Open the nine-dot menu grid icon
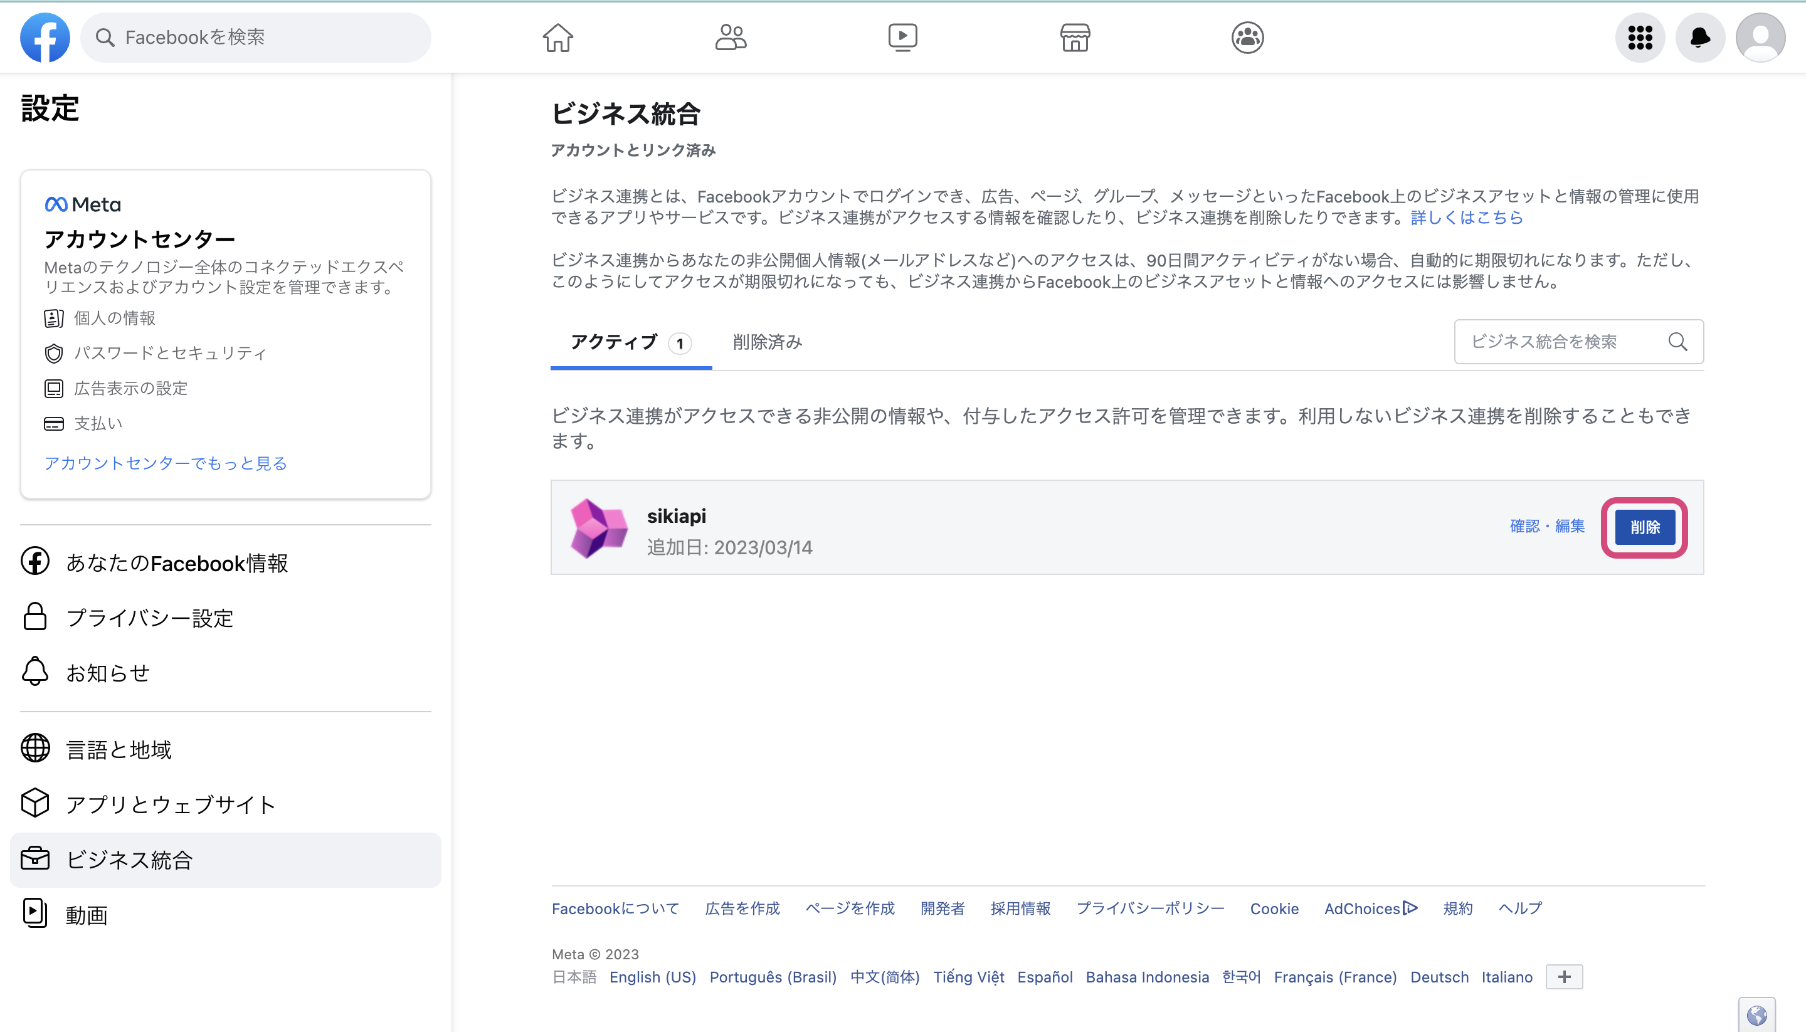Image resolution: width=1806 pixels, height=1032 pixels. (1639, 37)
